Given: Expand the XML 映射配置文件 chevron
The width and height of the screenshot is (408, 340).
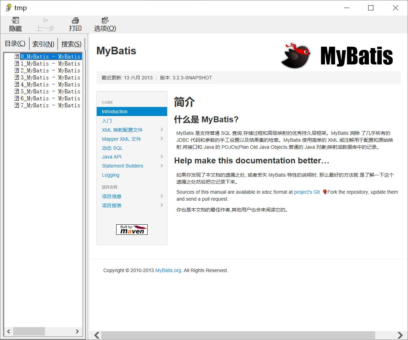Looking at the screenshot, I should pos(162,129).
